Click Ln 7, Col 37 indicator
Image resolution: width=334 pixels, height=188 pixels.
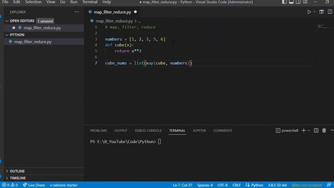click(183, 185)
